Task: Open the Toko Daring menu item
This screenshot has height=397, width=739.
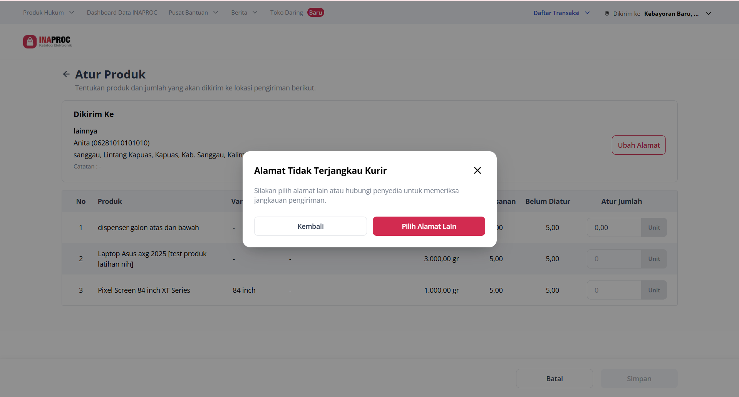Action: click(x=287, y=13)
